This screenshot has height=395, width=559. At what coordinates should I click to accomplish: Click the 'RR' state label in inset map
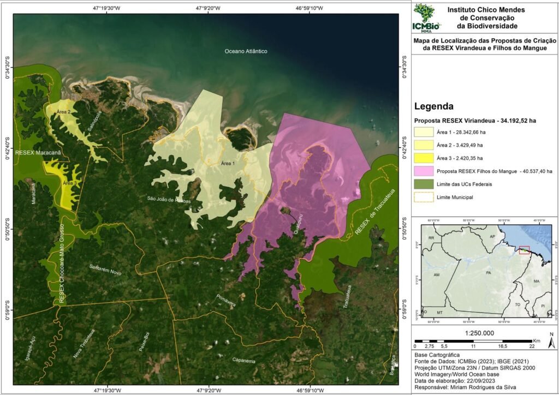(x=431, y=237)
